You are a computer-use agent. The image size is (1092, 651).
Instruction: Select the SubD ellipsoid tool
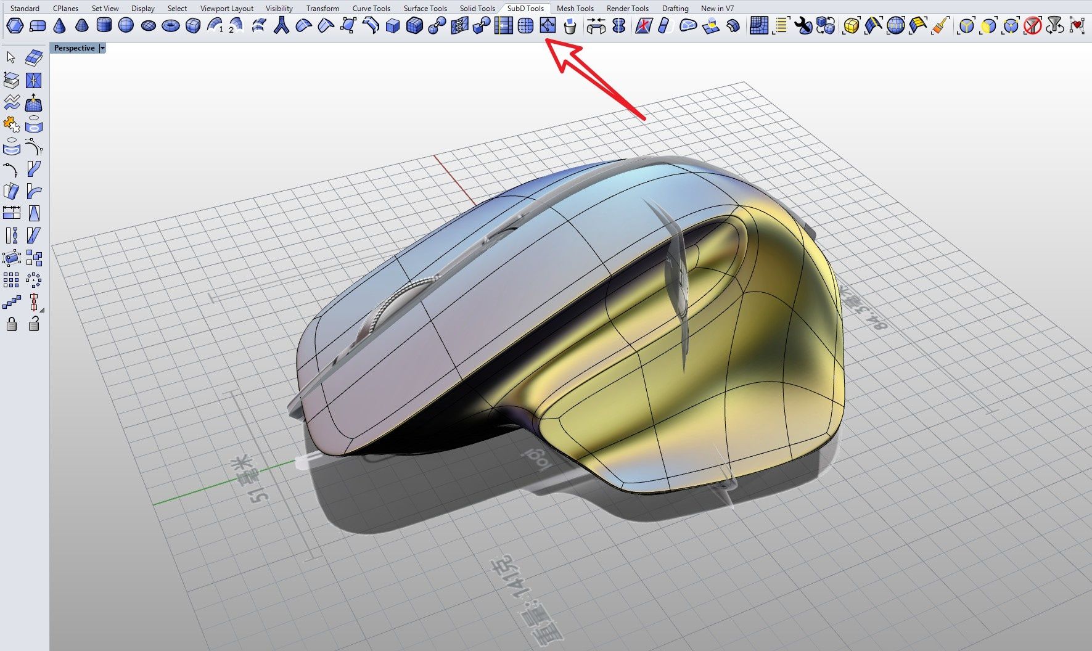tap(148, 26)
